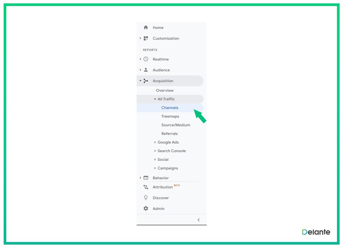Open the Source/Medium report

click(x=176, y=125)
